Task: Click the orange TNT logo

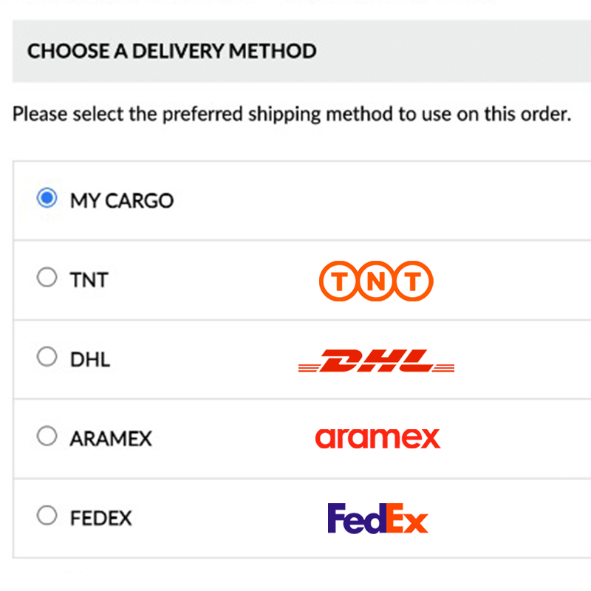Action: (376, 281)
